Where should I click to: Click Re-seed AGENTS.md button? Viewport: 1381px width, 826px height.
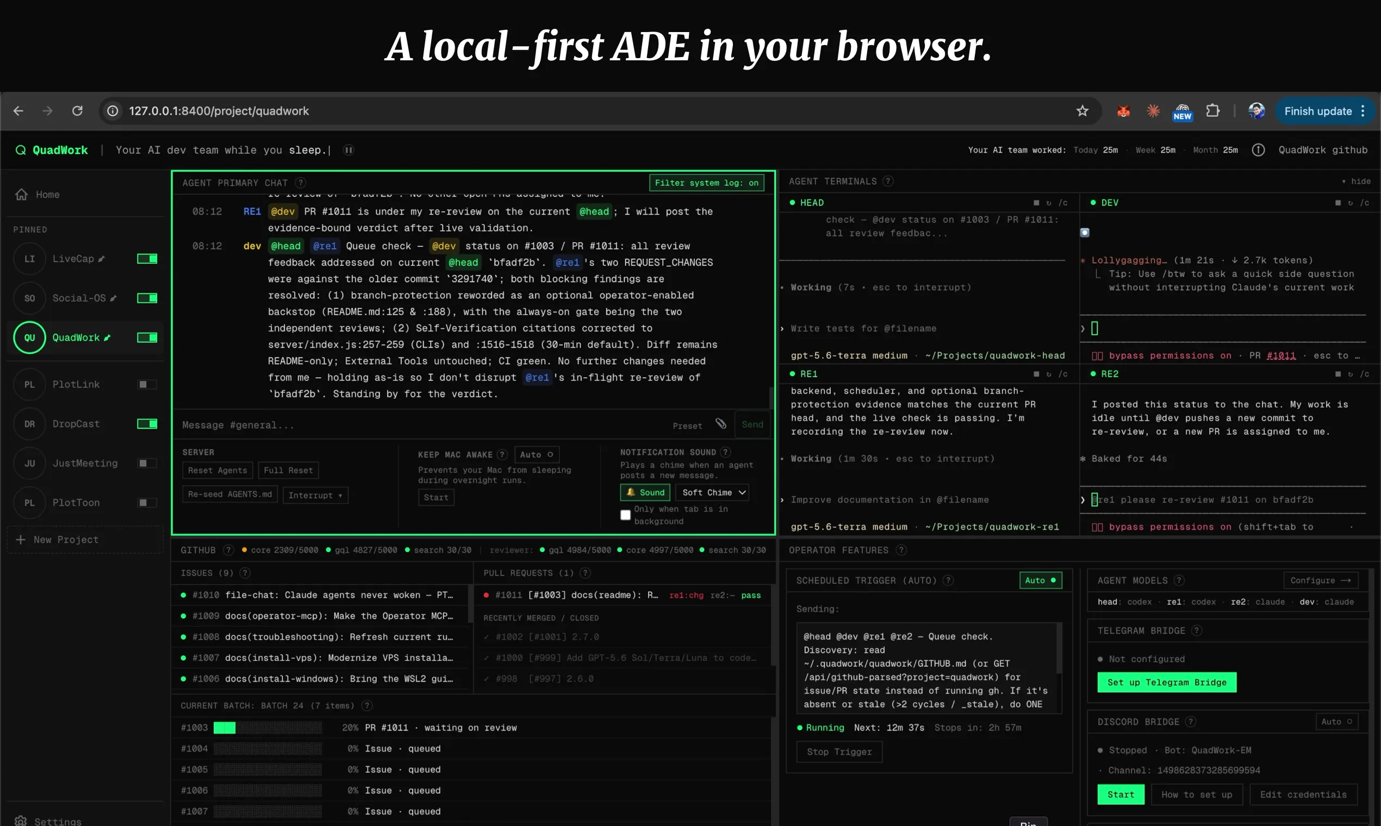229,495
